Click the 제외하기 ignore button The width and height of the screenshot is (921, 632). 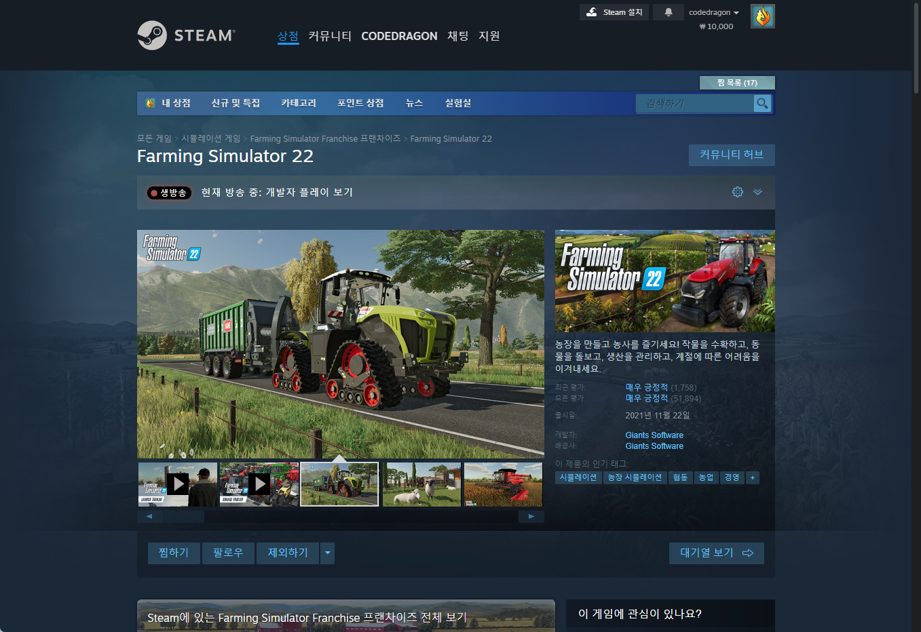[x=288, y=553]
